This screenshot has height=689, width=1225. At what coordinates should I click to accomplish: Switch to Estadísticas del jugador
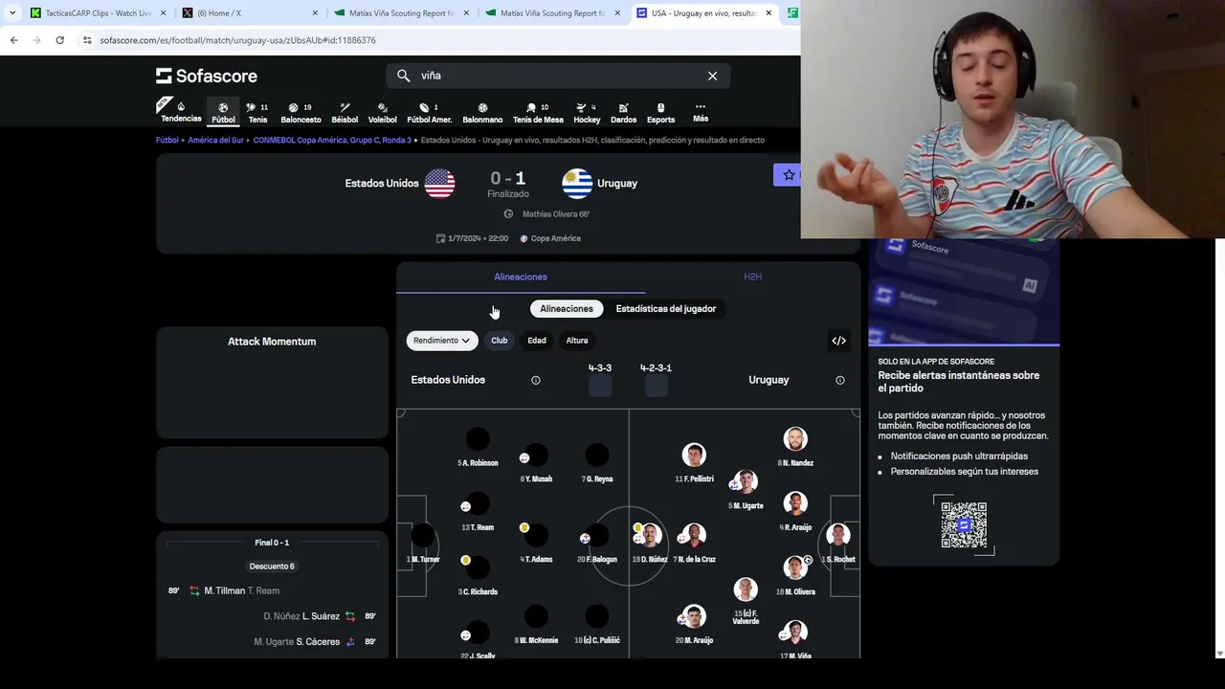(666, 309)
